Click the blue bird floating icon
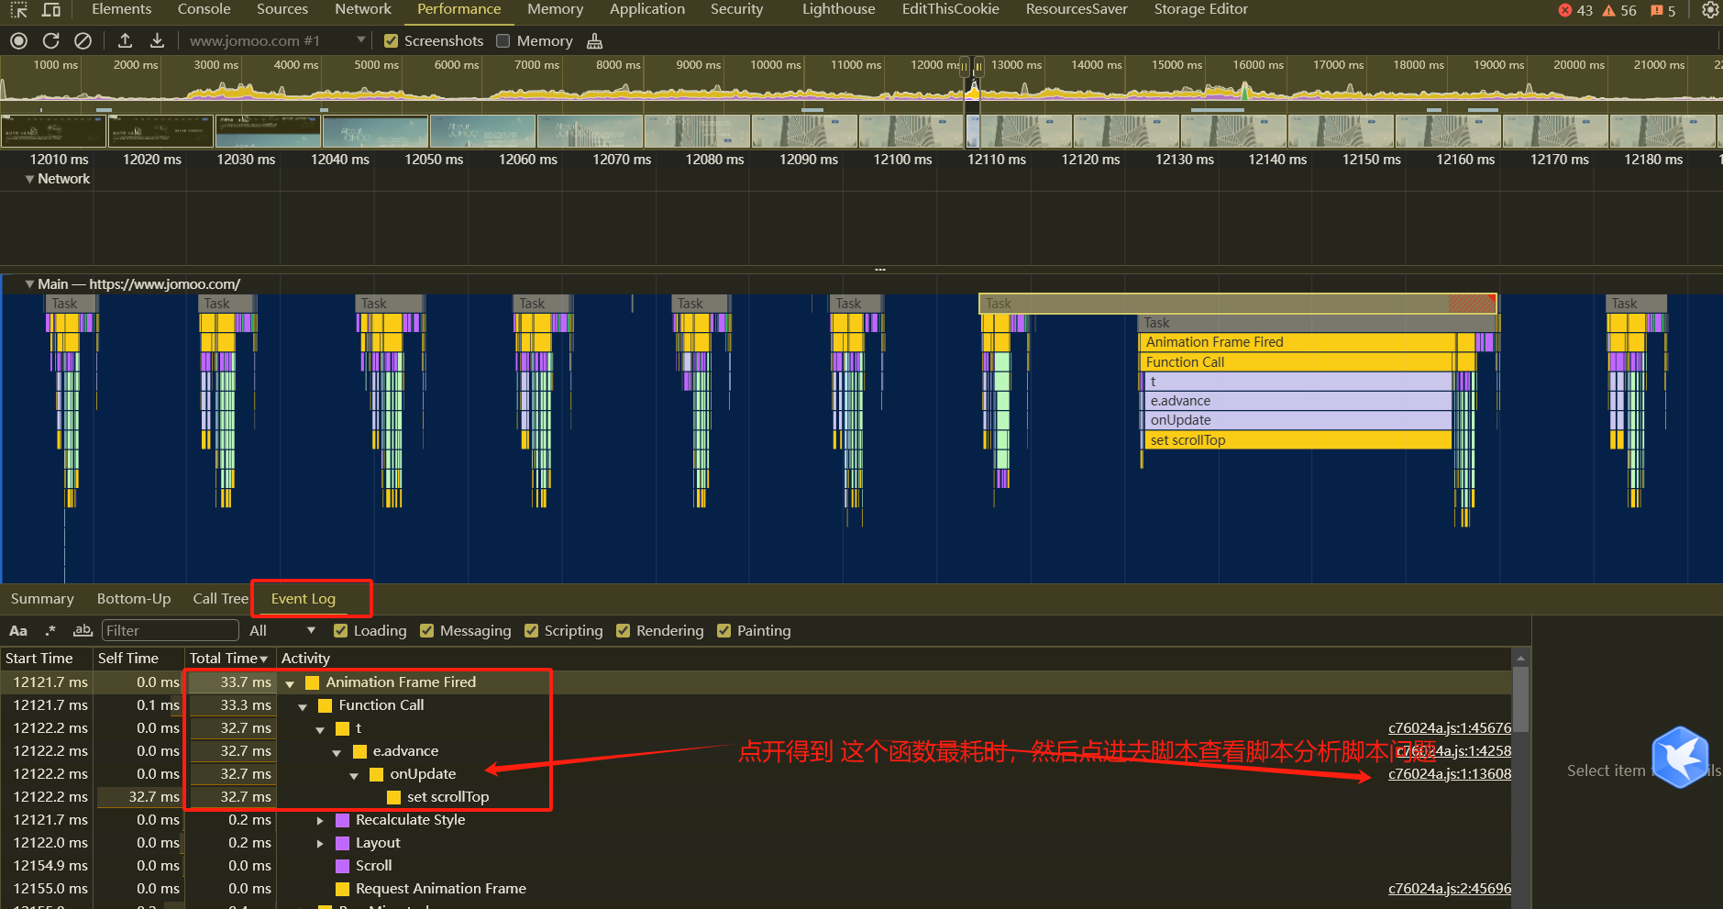The width and height of the screenshot is (1723, 909). coord(1680,757)
